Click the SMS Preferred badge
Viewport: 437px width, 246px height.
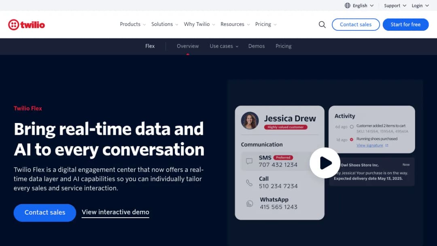click(x=283, y=157)
